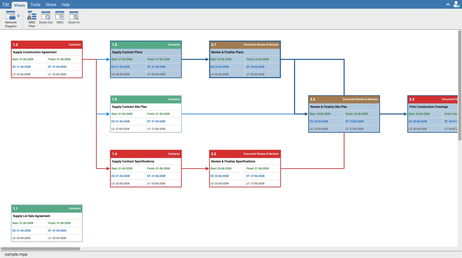Open the Help tab
This screenshot has width=462, height=258.
pos(66,5)
